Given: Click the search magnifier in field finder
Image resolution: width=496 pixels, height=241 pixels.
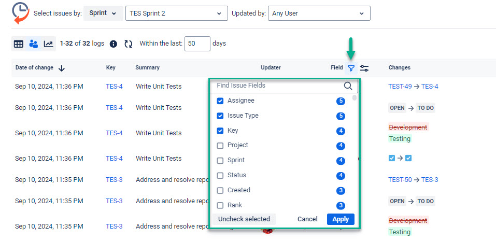Looking at the screenshot, I should 348,86.
